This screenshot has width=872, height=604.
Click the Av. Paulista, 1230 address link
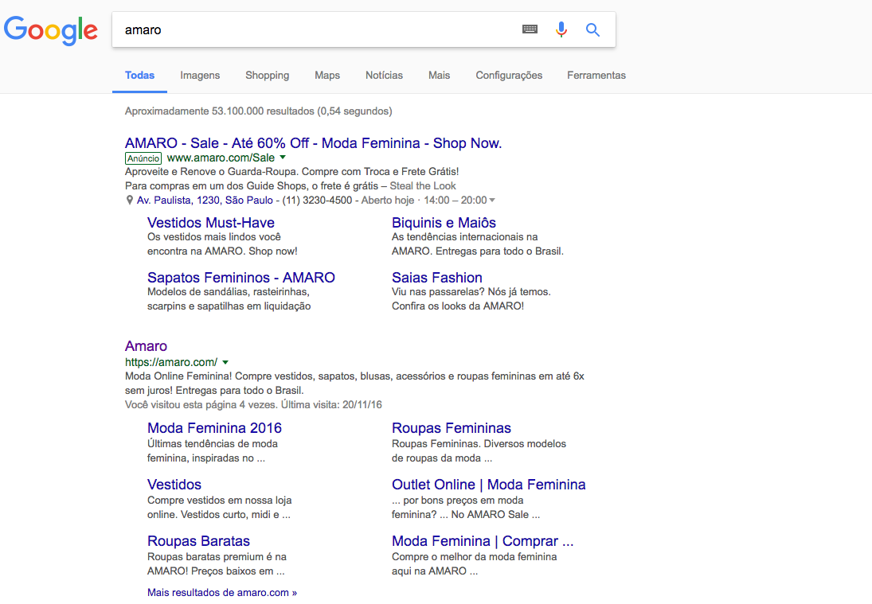tap(205, 200)
